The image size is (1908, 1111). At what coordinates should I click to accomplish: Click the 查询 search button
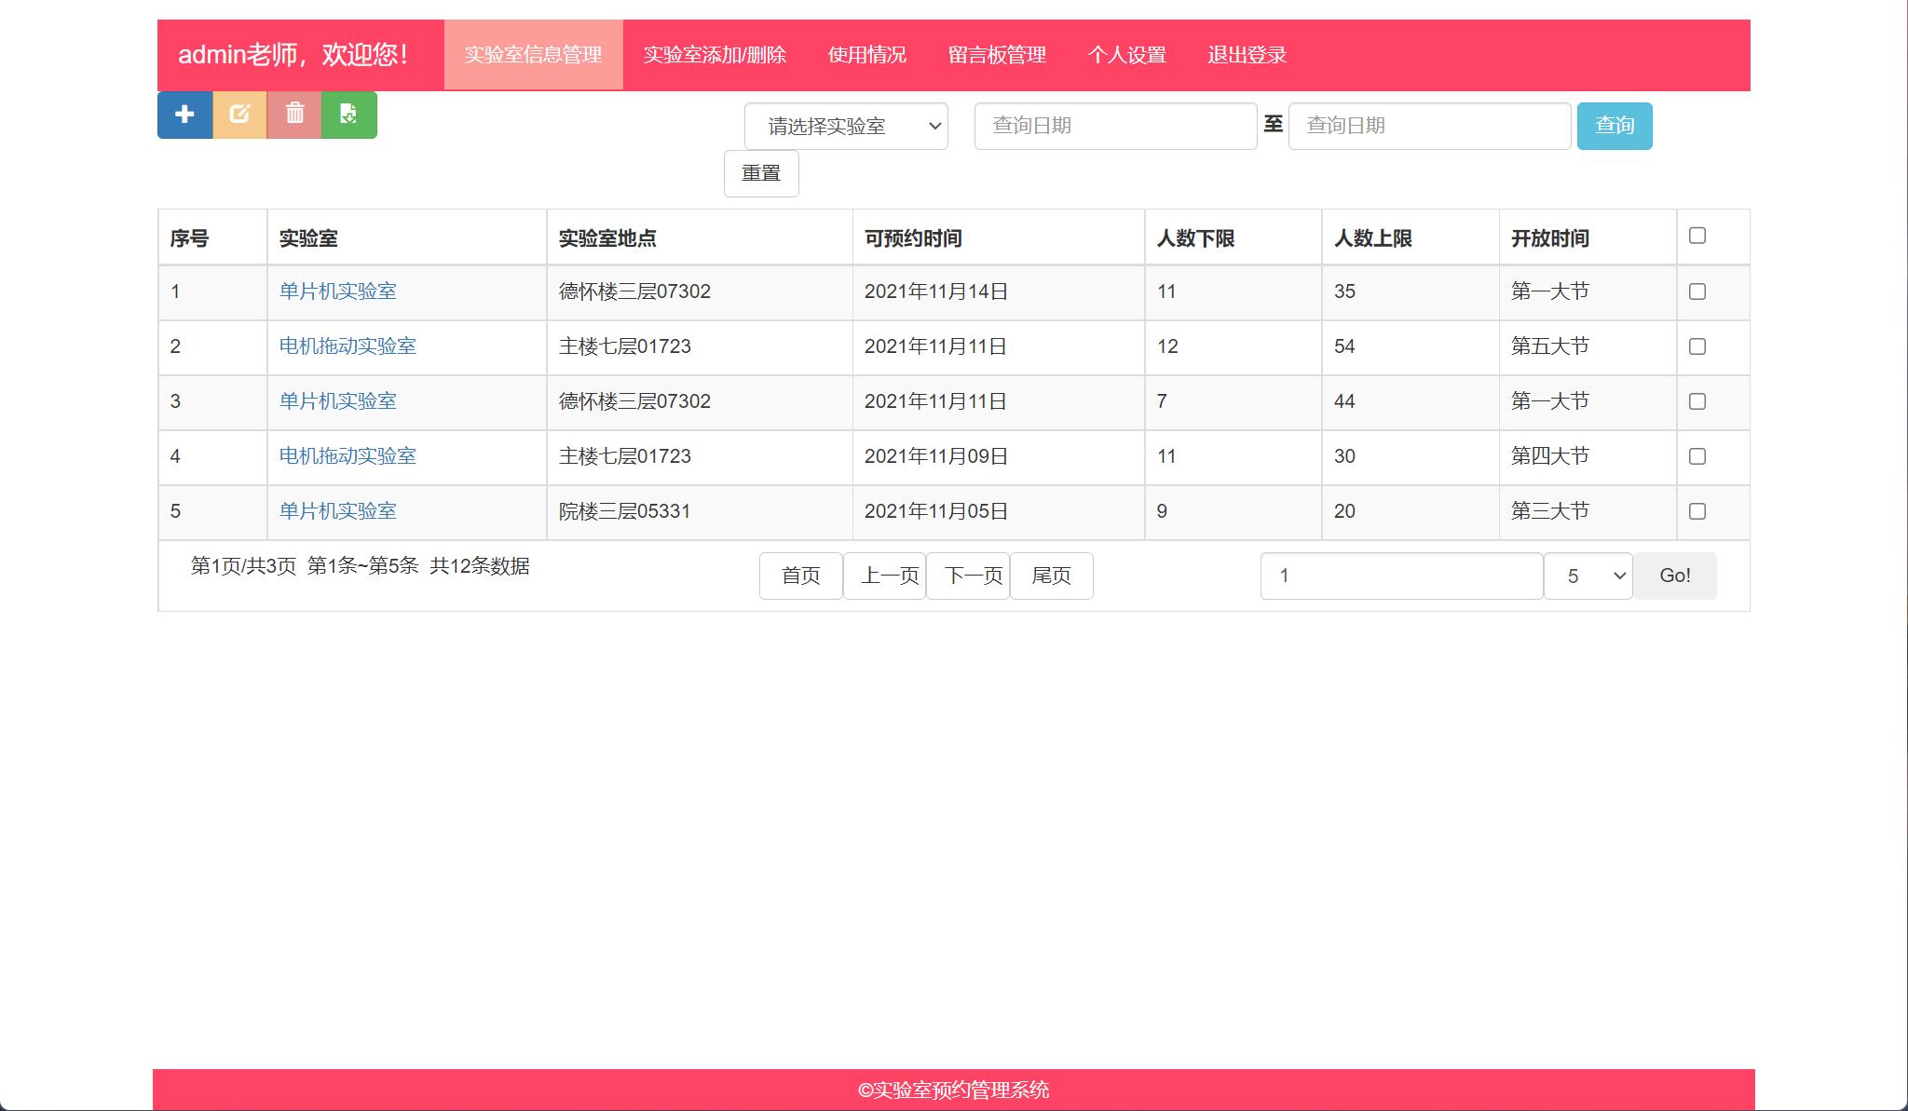pyautogui.click(x=1615, y=126)
